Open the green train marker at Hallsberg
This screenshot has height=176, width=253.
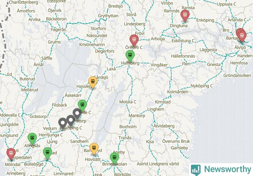pos(130,56)
